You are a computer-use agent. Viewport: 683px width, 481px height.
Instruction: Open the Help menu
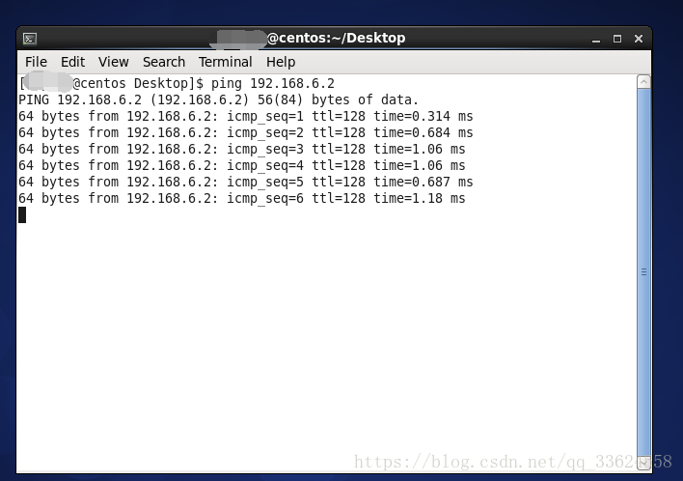[x=281, y=62]
